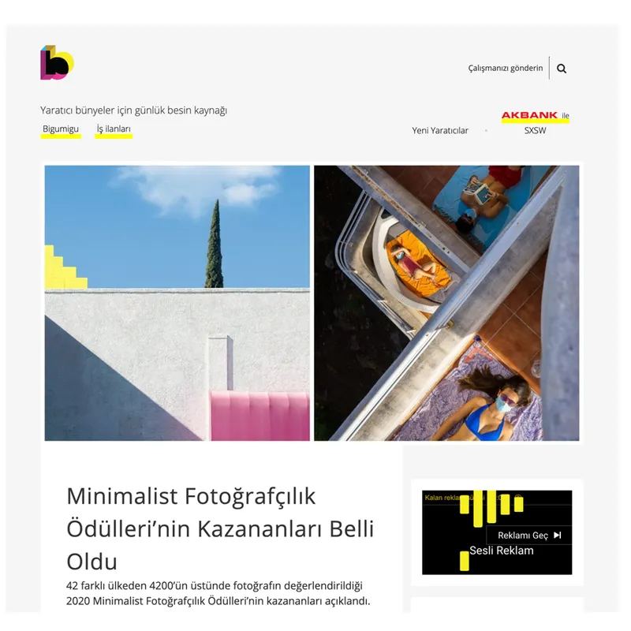
Task: Go to the İş ilanları section
Action: [114, 129]
